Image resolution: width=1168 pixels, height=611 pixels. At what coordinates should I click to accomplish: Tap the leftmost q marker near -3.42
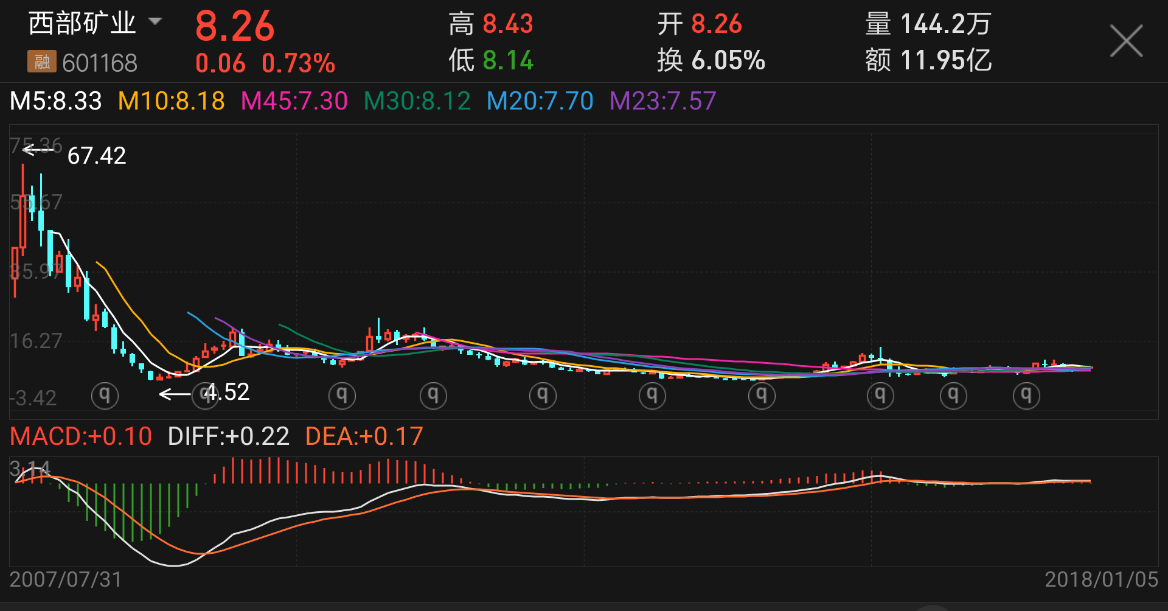(105, 396)
